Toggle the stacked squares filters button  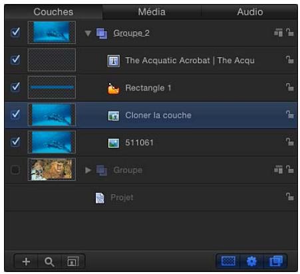pos(275,261)
